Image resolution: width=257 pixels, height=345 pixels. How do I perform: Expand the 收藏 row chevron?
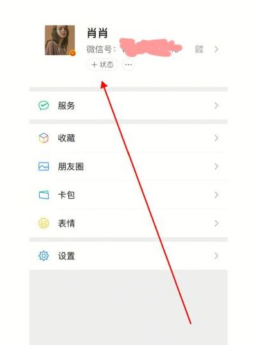(x=217, y=138)
